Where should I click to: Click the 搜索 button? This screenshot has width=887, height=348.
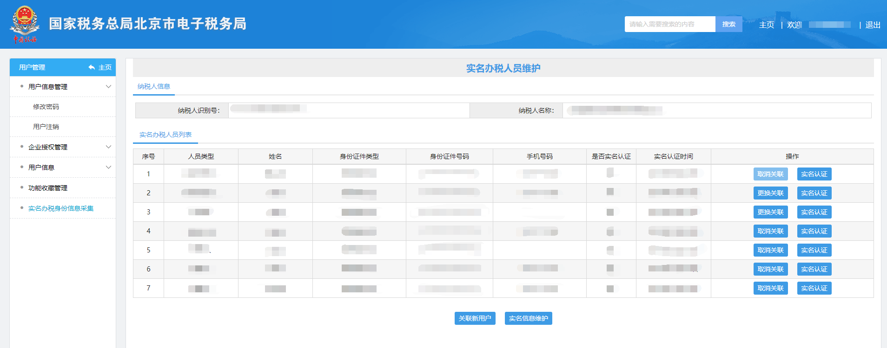729,24
